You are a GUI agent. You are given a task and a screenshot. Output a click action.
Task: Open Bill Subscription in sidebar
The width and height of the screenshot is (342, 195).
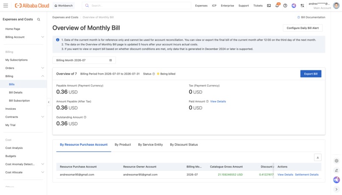(19, 100)
